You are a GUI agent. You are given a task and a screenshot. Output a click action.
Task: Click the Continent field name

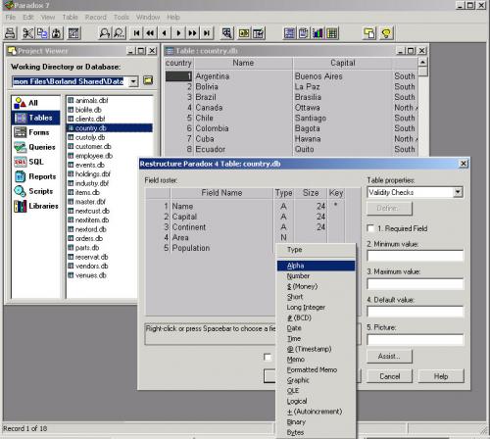(189, 227)
